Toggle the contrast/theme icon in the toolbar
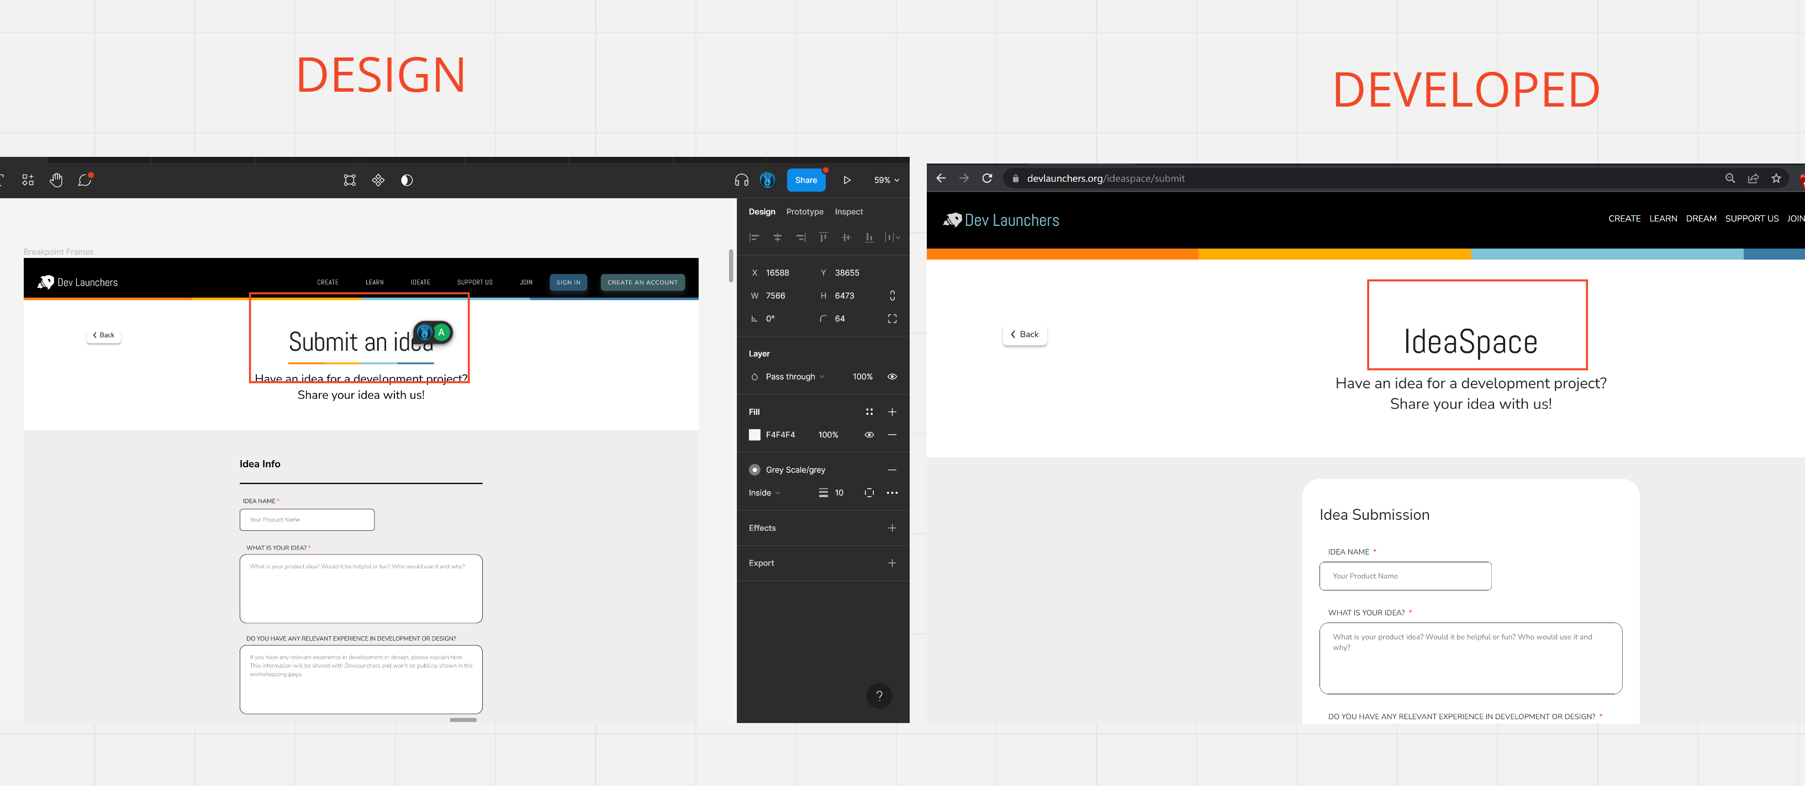 coord(407,180)
